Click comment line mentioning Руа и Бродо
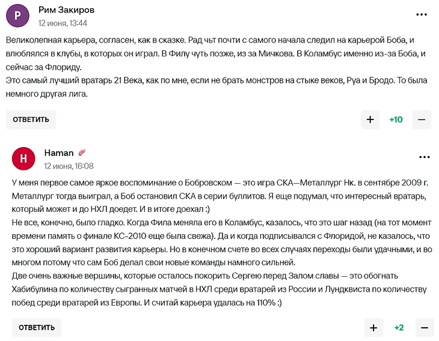The height and width of the screenshot is (341, 439). (x=216, y=80)
